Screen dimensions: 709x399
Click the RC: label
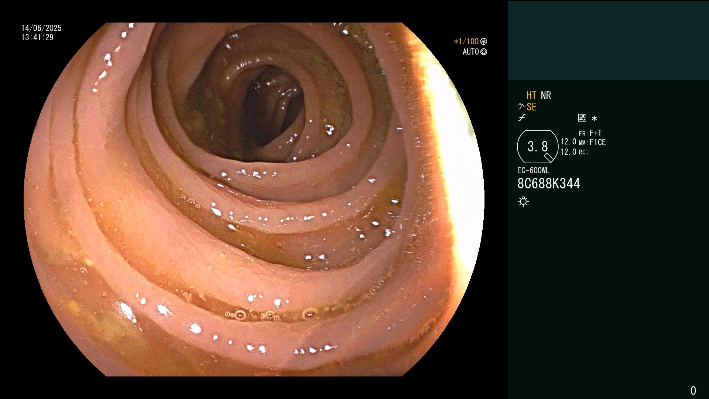583,152
